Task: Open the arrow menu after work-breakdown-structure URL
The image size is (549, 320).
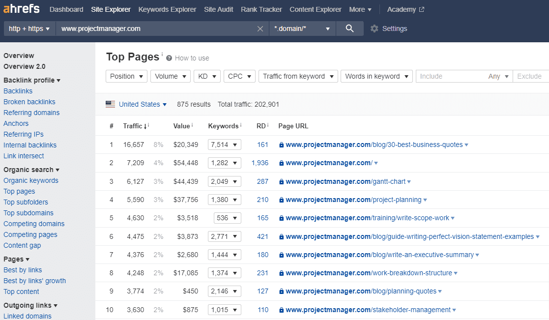Action: (x=456, y=273)
